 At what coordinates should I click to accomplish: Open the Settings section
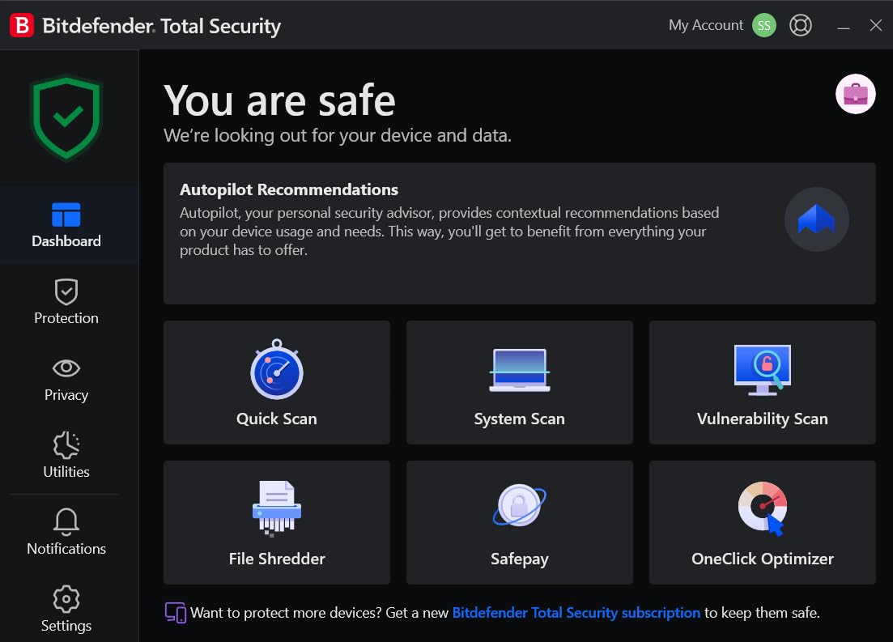point(66,610)
